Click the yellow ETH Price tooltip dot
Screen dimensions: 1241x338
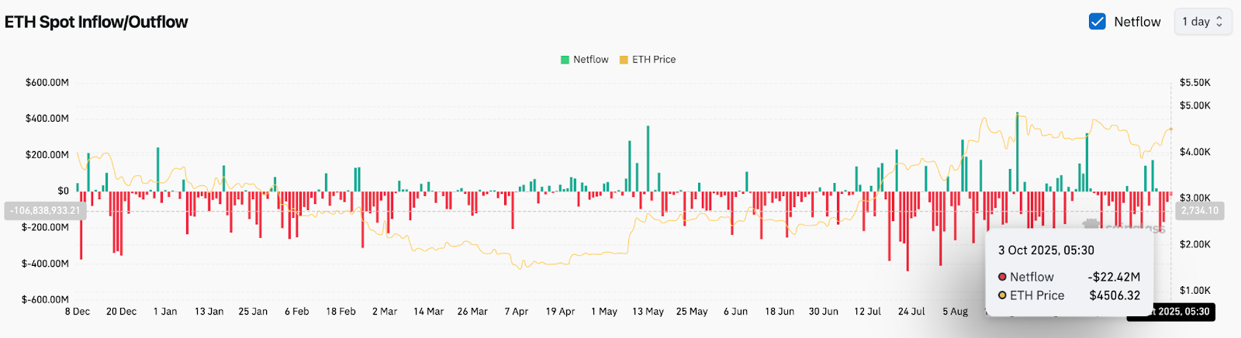[x=1002, y=295]
